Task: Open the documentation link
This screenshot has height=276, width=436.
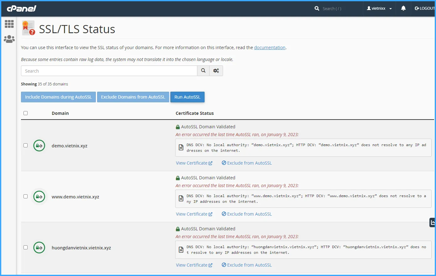Action: [270, 48]
